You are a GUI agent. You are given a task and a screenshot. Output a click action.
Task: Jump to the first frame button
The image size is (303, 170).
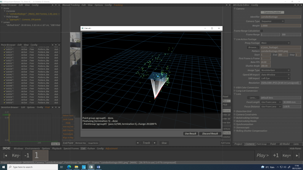(5, 155)
